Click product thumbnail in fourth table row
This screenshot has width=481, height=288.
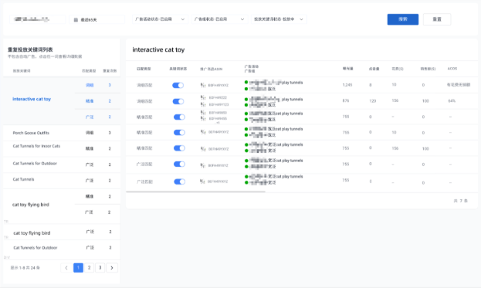tap(203, 132)
